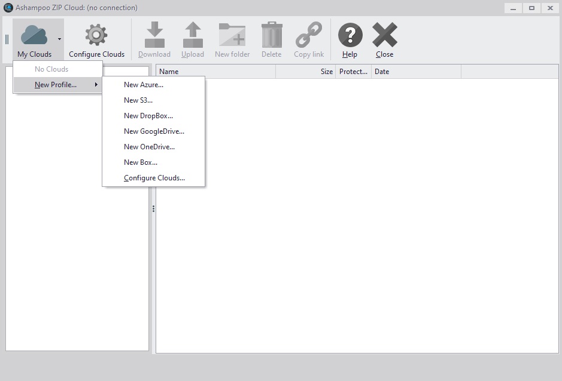
Task: Open Help question mark icon
Action: [x=350, y=35]
